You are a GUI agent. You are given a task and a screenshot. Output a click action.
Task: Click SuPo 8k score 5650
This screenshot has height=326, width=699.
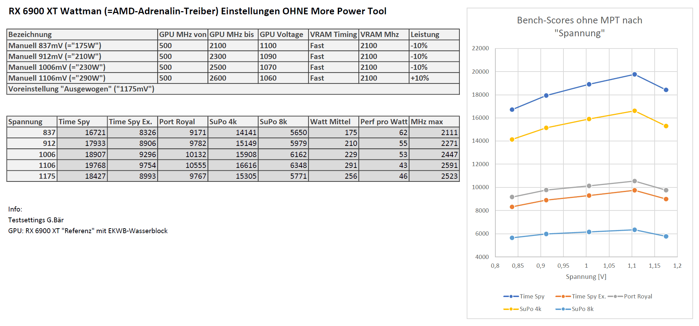tap(283, 133)
